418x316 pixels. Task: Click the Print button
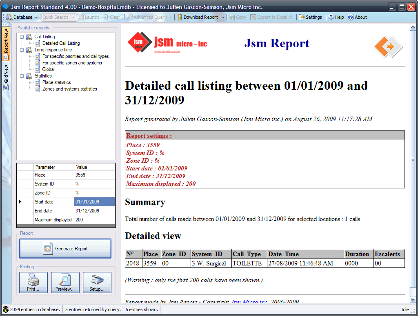(33, 283)
